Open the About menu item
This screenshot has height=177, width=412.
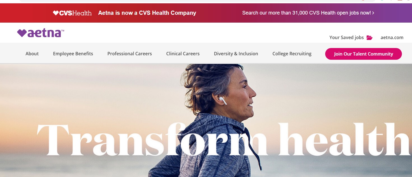click(x=32, y=54)
